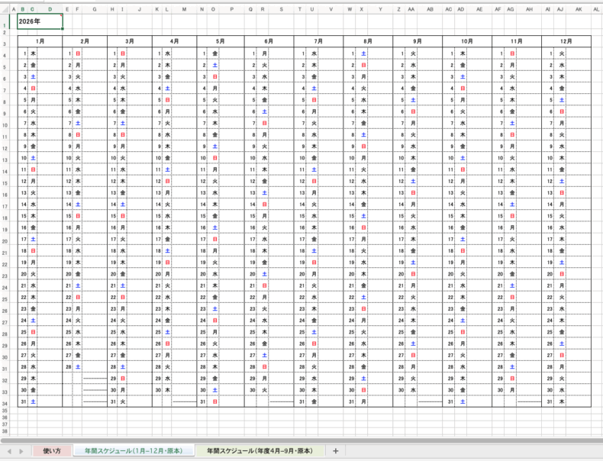Click the 6月 month header cell
603x461 pixels.
(269, 40)
